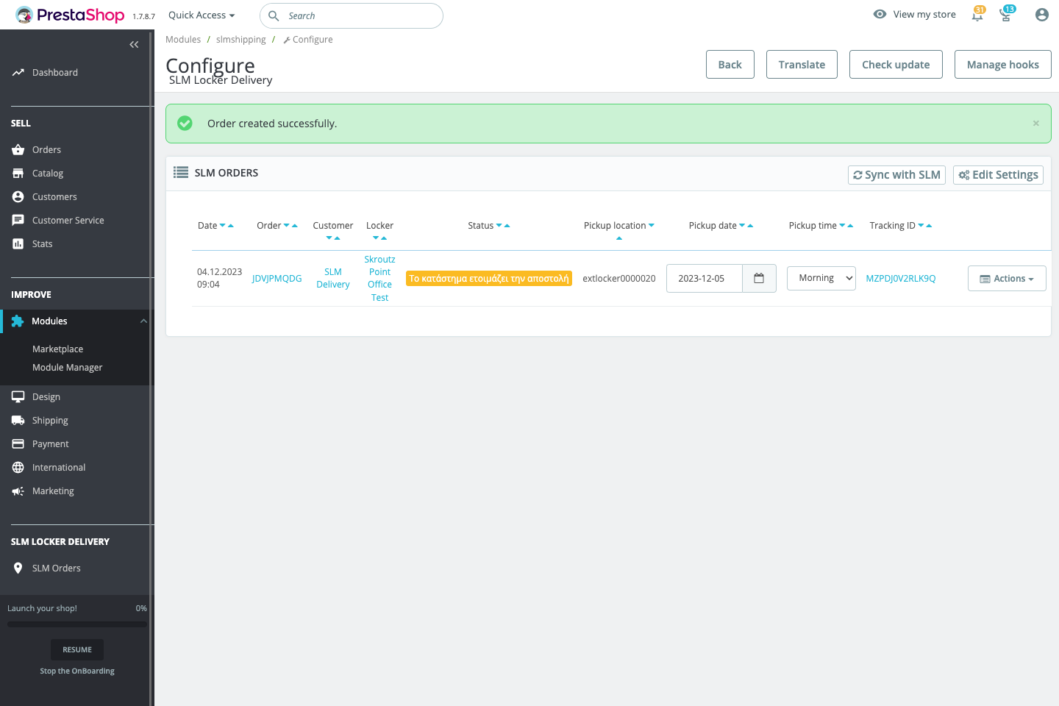Open the Quick Access dropdown
This screenshot has width=1059, height=706.
tap(202, 15)
